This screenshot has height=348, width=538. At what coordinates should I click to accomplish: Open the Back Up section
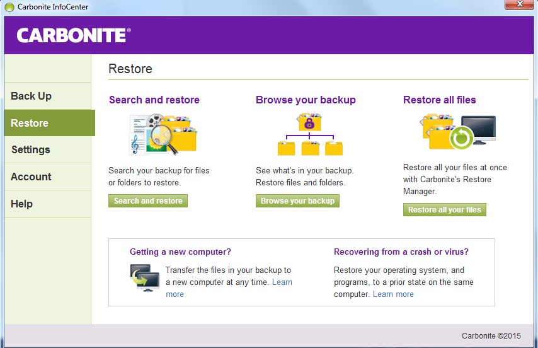pyautogui.click(x=48, y=96)
